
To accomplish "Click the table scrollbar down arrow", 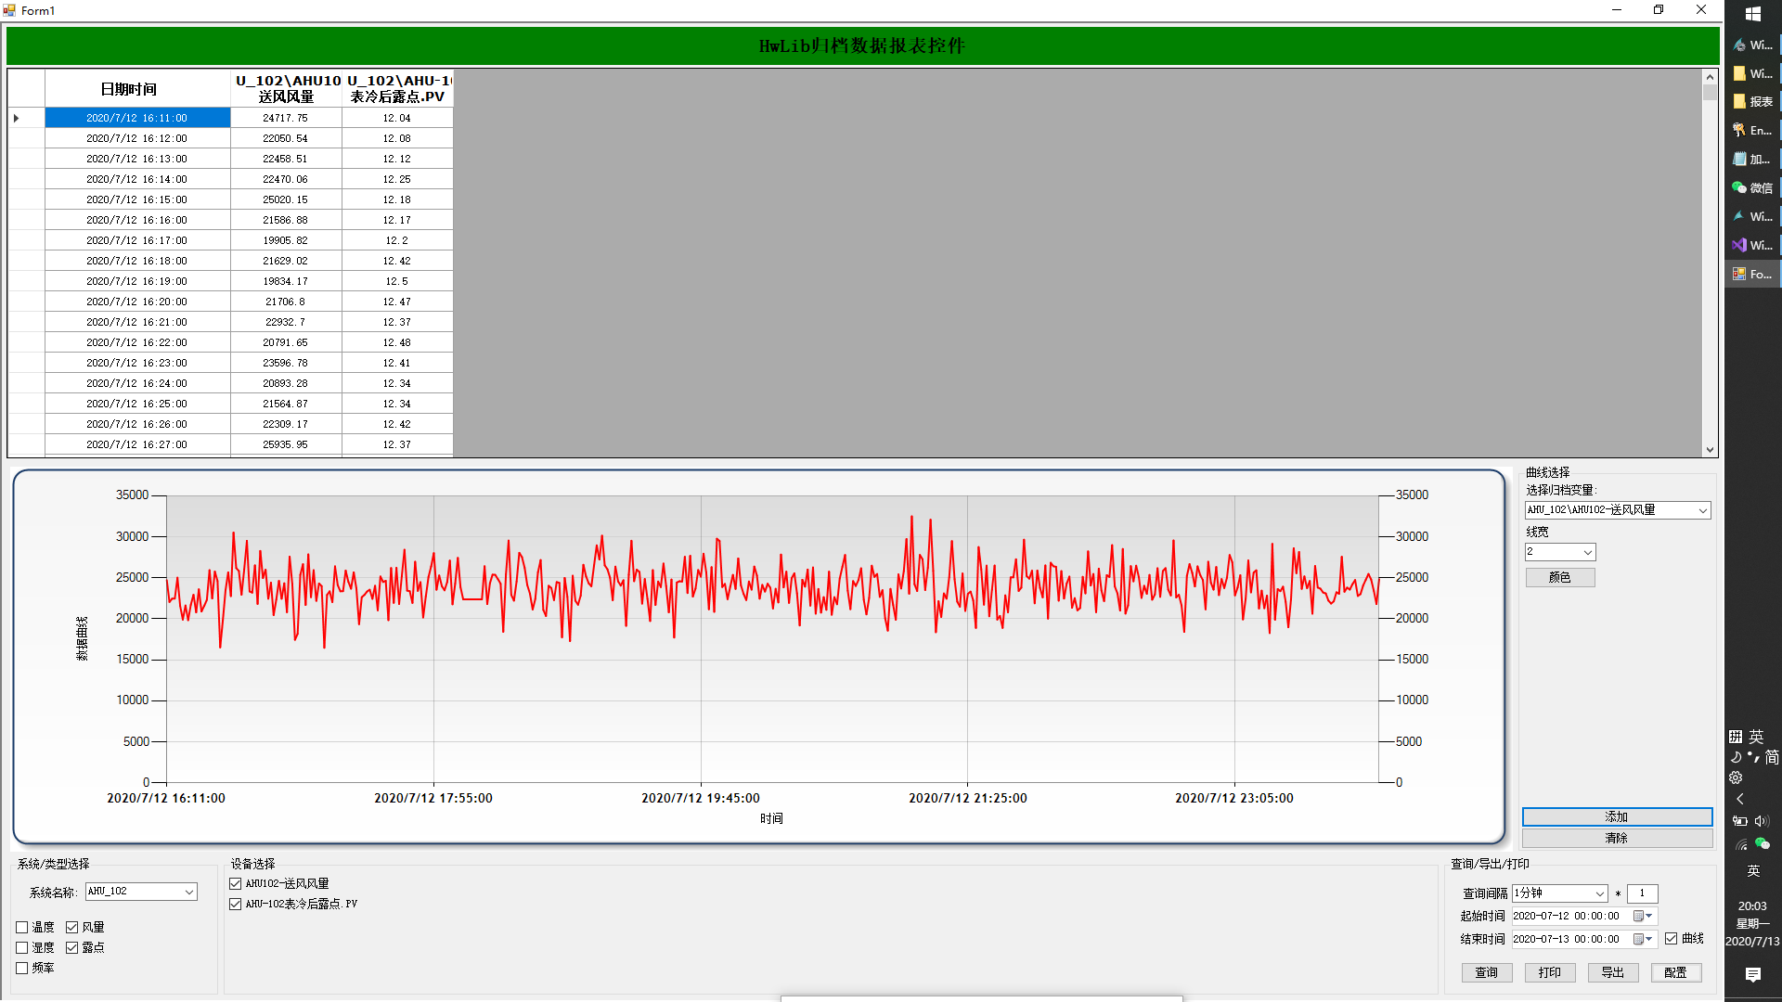I will tap(1710, 450).
